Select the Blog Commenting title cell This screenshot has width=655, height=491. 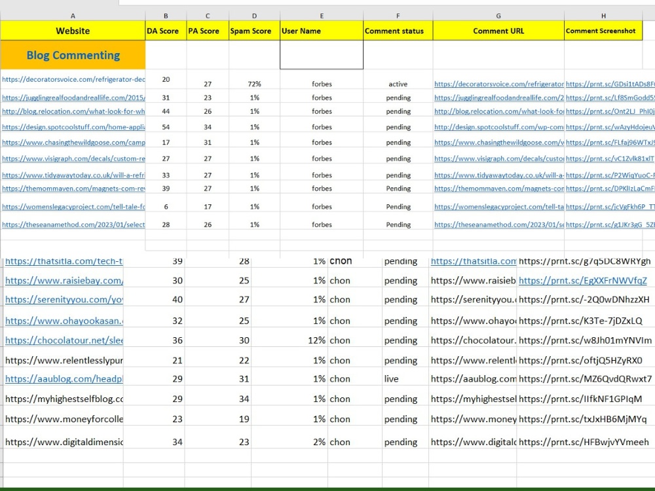click(x=73, y=55)
